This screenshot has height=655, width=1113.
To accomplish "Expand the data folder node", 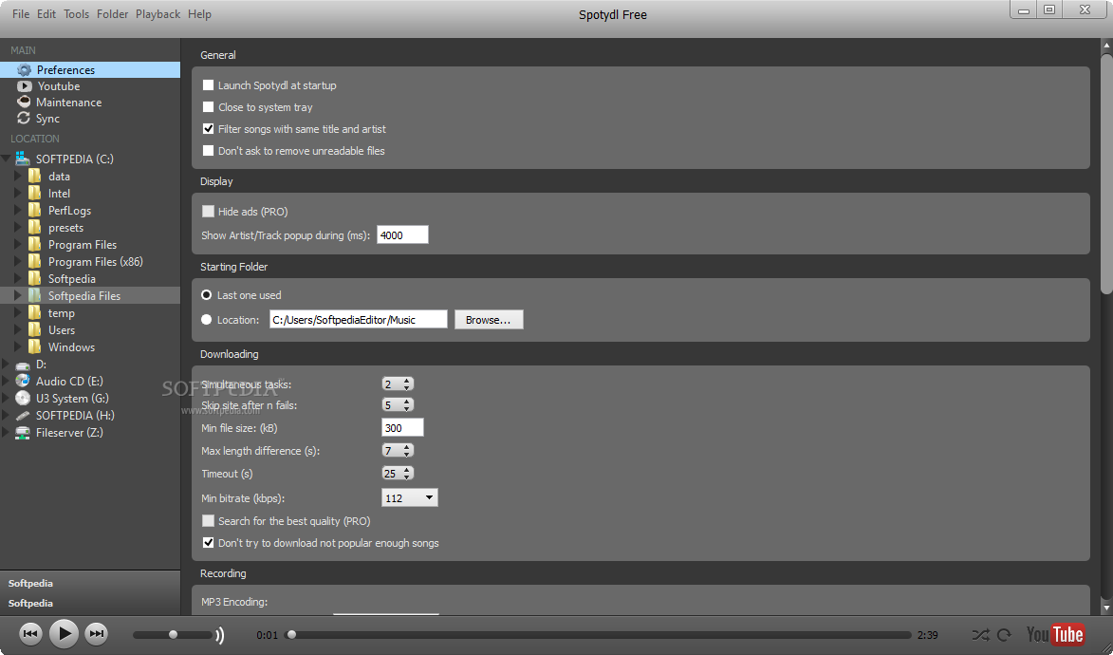I will 18,177.
